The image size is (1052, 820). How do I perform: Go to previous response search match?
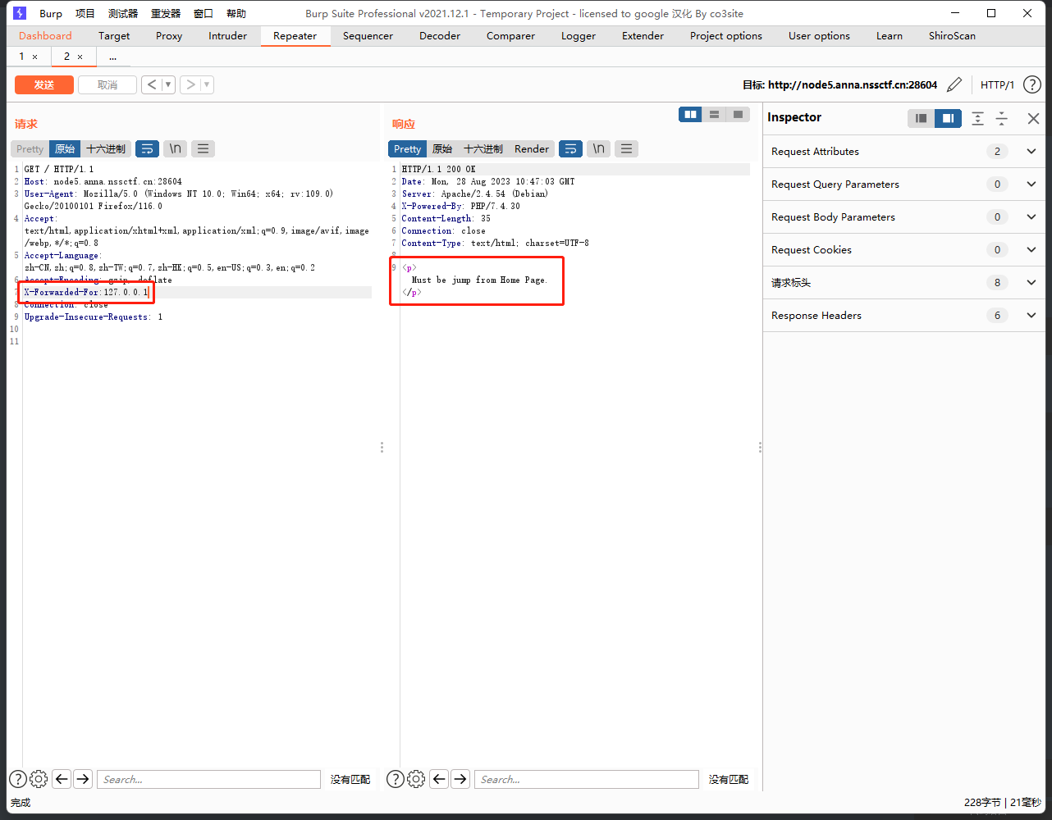(439, 779)
